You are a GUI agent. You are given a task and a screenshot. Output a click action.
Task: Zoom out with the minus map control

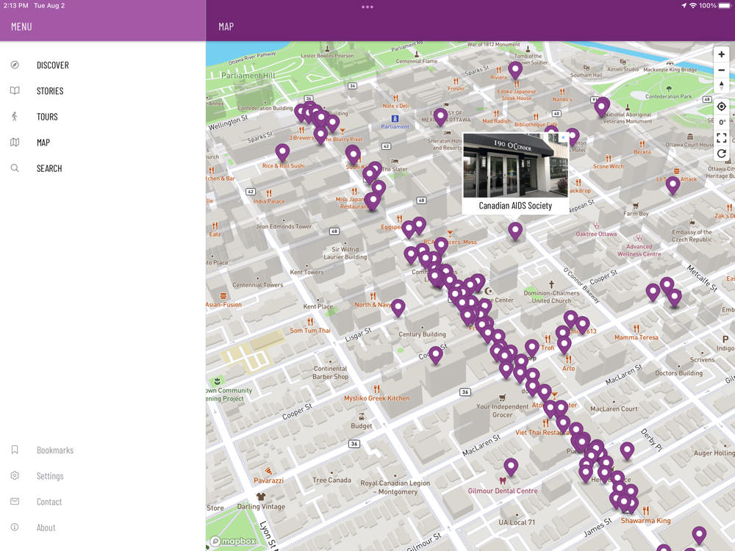click(722, 71)
